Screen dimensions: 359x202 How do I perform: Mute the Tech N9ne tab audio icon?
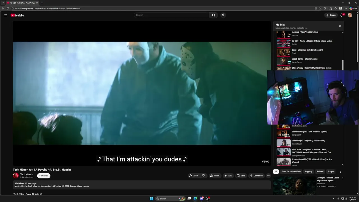[11, 3]
